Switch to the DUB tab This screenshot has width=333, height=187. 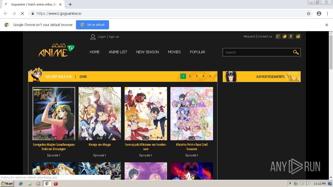pyautogui.click(x=83, y=77)
